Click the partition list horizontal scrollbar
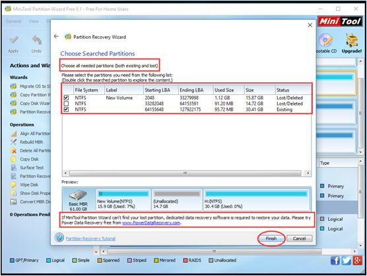Screen dimensions: 367x276 click(x=185, y=173)
